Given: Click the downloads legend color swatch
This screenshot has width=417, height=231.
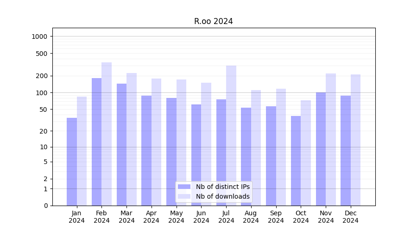Looking at the screenshot, I should pyautogui.click(x=184, y=196).
